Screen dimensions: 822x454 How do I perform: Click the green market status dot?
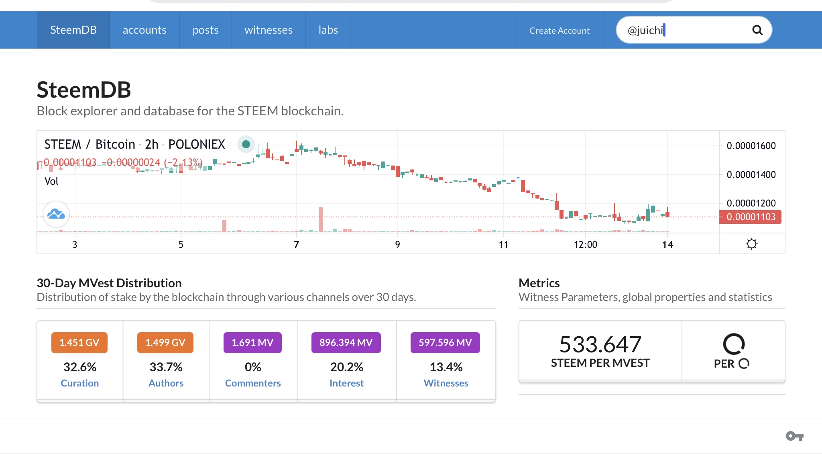coord(246,144)
